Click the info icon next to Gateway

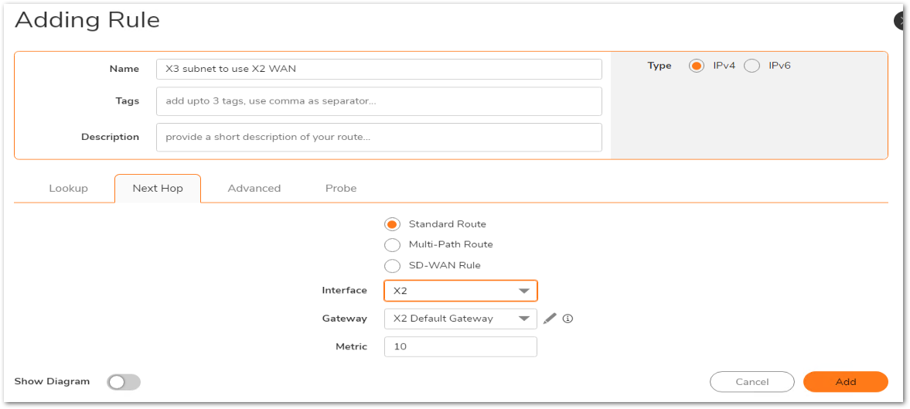(x=568, y=319)
